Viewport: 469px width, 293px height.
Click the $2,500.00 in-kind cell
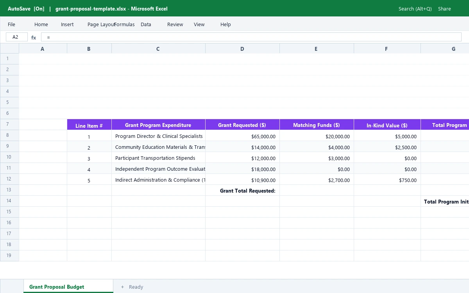point(387,146)
